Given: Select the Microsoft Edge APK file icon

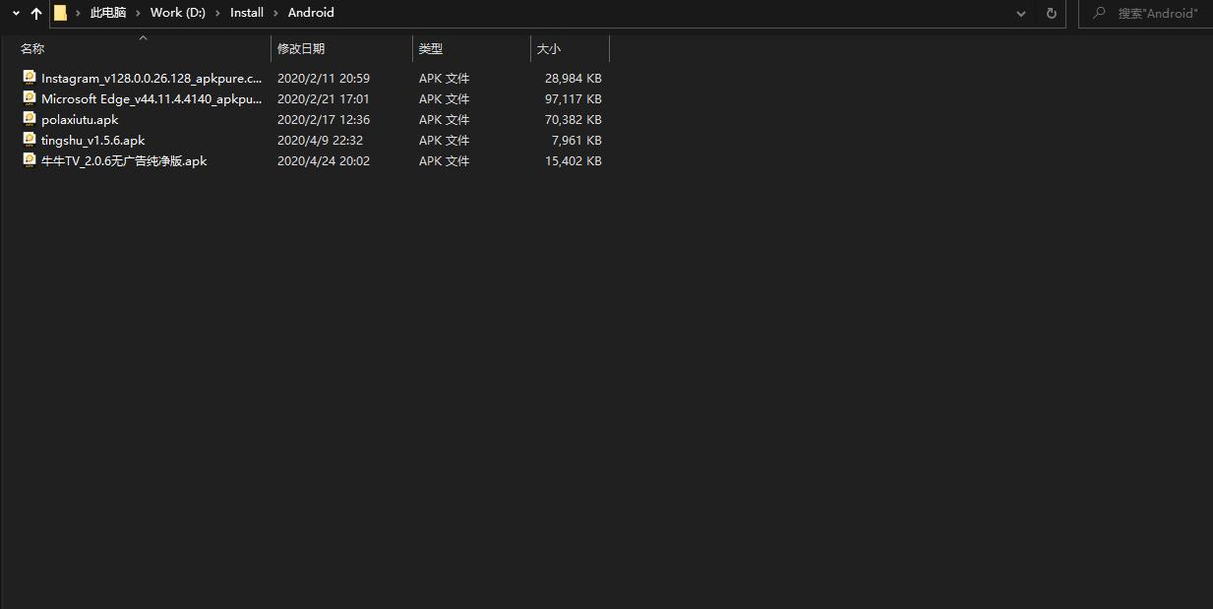Looking at the screenshot, I should pos(30,97).
